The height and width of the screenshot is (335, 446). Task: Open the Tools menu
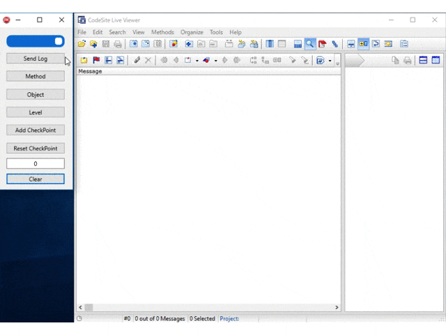(x=216, y=32)
